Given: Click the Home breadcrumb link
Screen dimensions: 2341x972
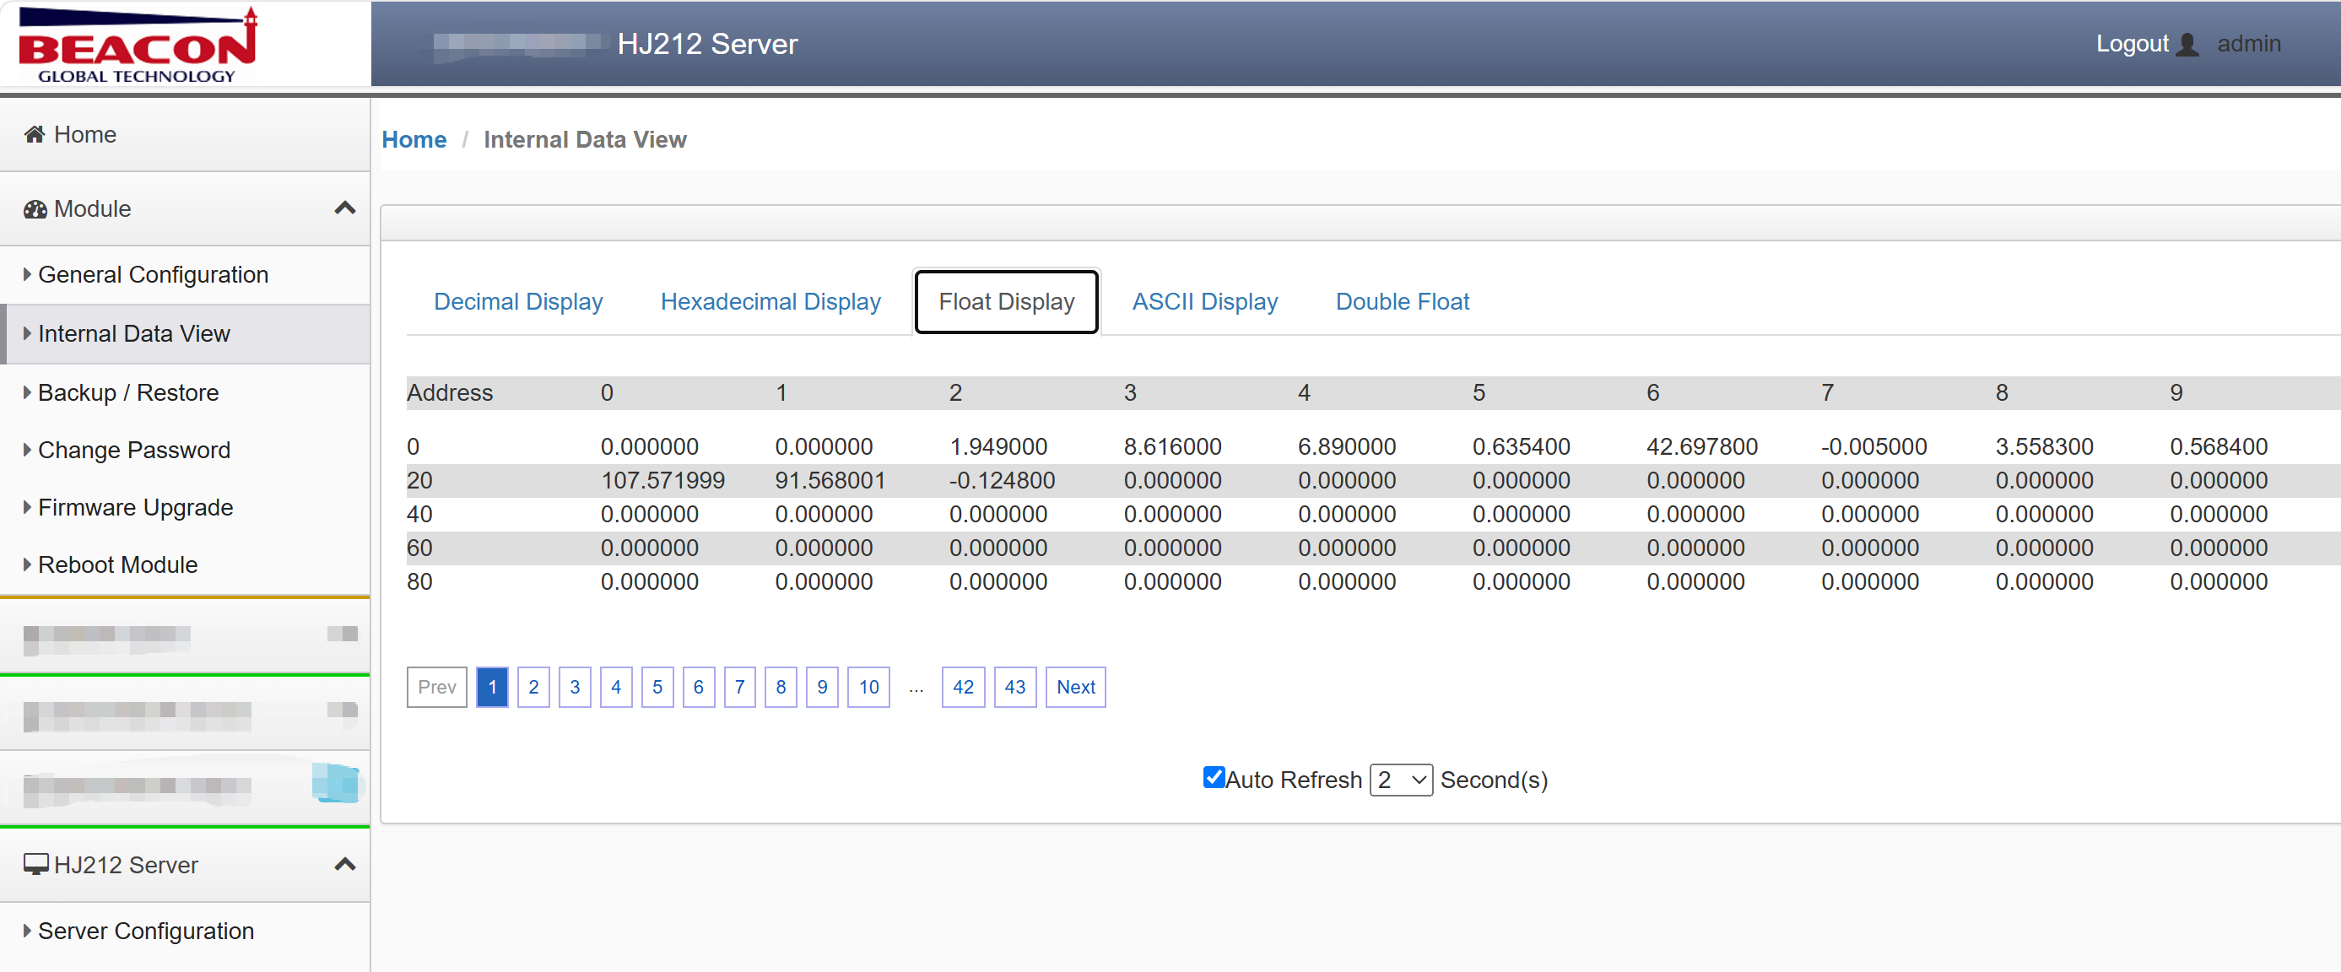Looking at the screenshot, I should coord(414,139).
